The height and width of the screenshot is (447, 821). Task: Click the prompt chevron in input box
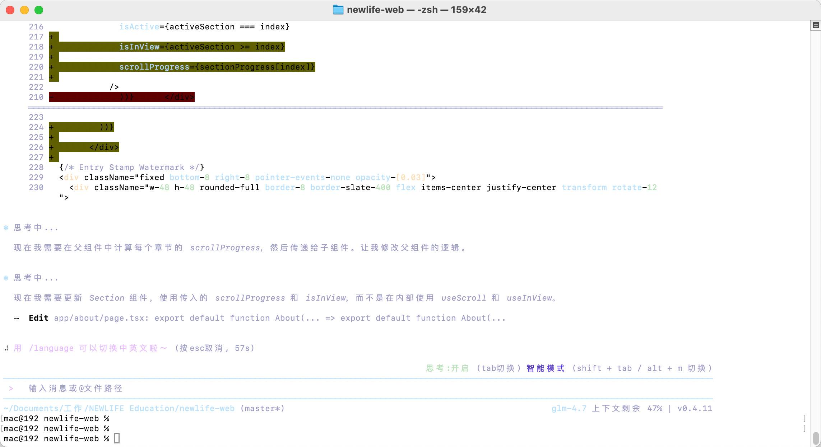tap(11, 389)
